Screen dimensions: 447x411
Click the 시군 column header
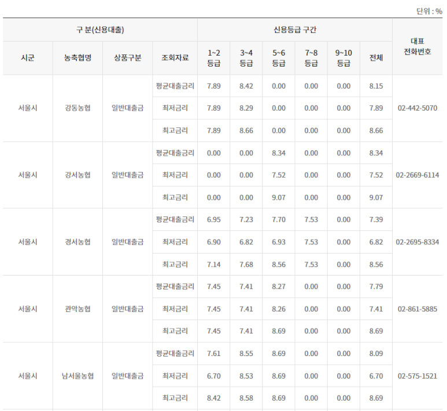(x=28, y=58)
